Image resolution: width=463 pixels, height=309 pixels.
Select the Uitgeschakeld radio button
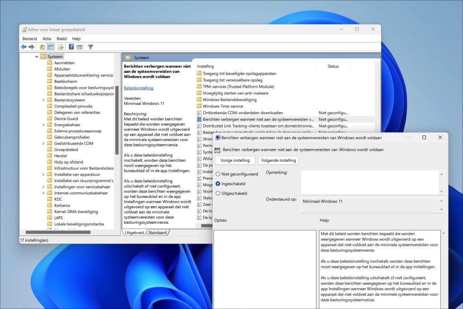[x=218, y=193]
